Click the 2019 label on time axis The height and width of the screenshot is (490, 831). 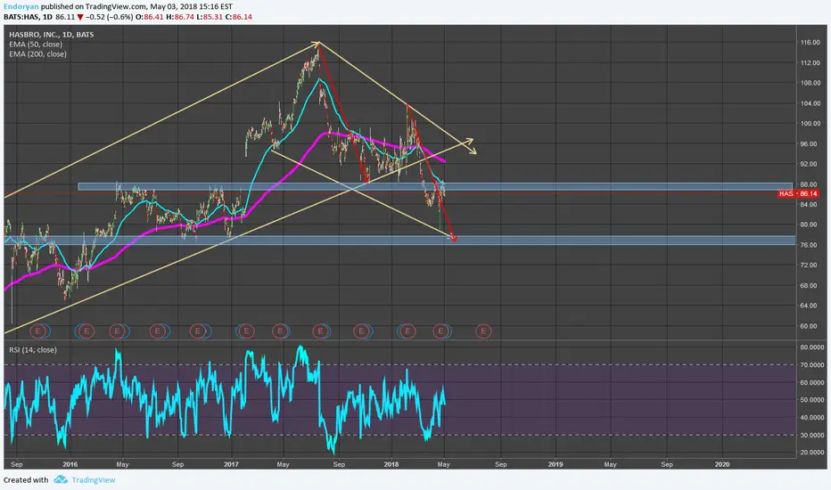(x=555, y=464)
